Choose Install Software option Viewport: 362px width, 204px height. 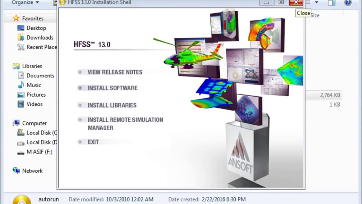click(113, 88)
